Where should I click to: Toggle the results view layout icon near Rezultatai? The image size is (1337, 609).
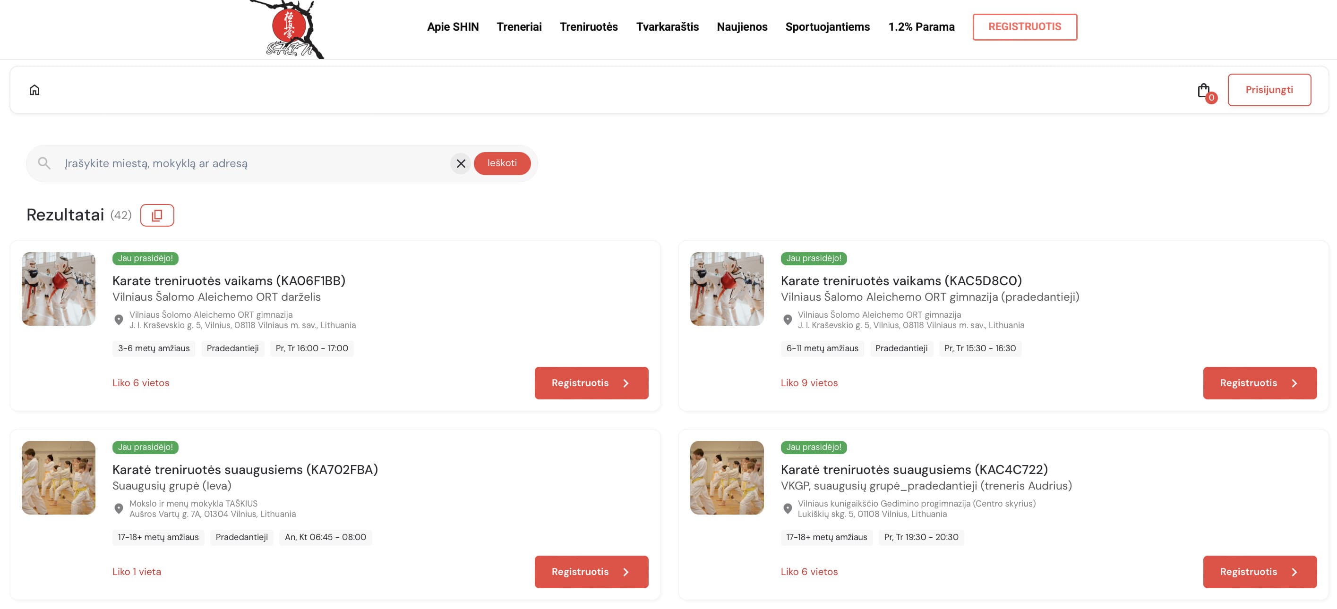pyautogui.click(x=157, y=215)
